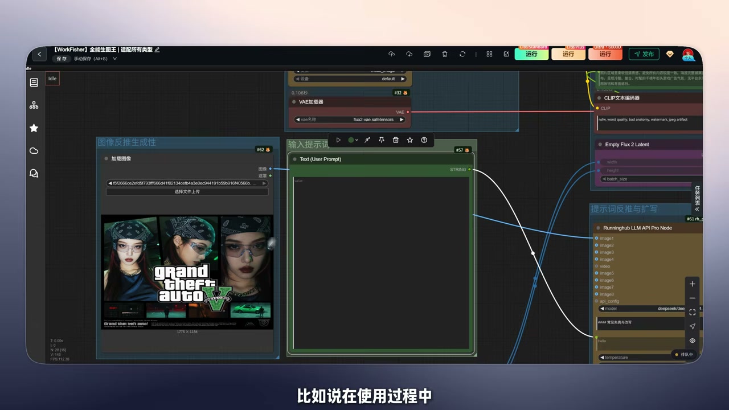
Task: Click the 发布 publish button
Action: (644, 54)
